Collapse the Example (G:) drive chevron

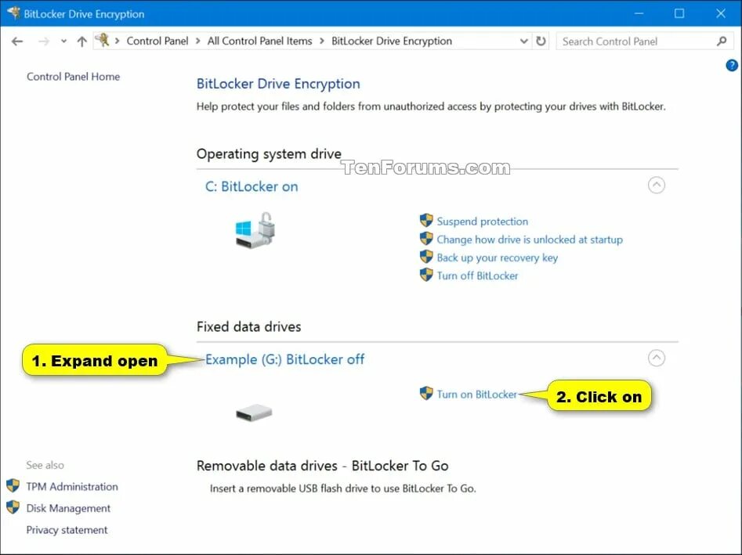point(656,358)
